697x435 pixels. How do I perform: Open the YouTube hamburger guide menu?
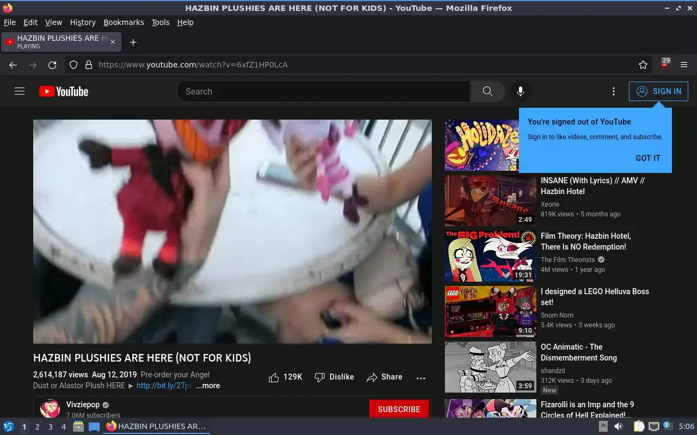coord(20,91)
